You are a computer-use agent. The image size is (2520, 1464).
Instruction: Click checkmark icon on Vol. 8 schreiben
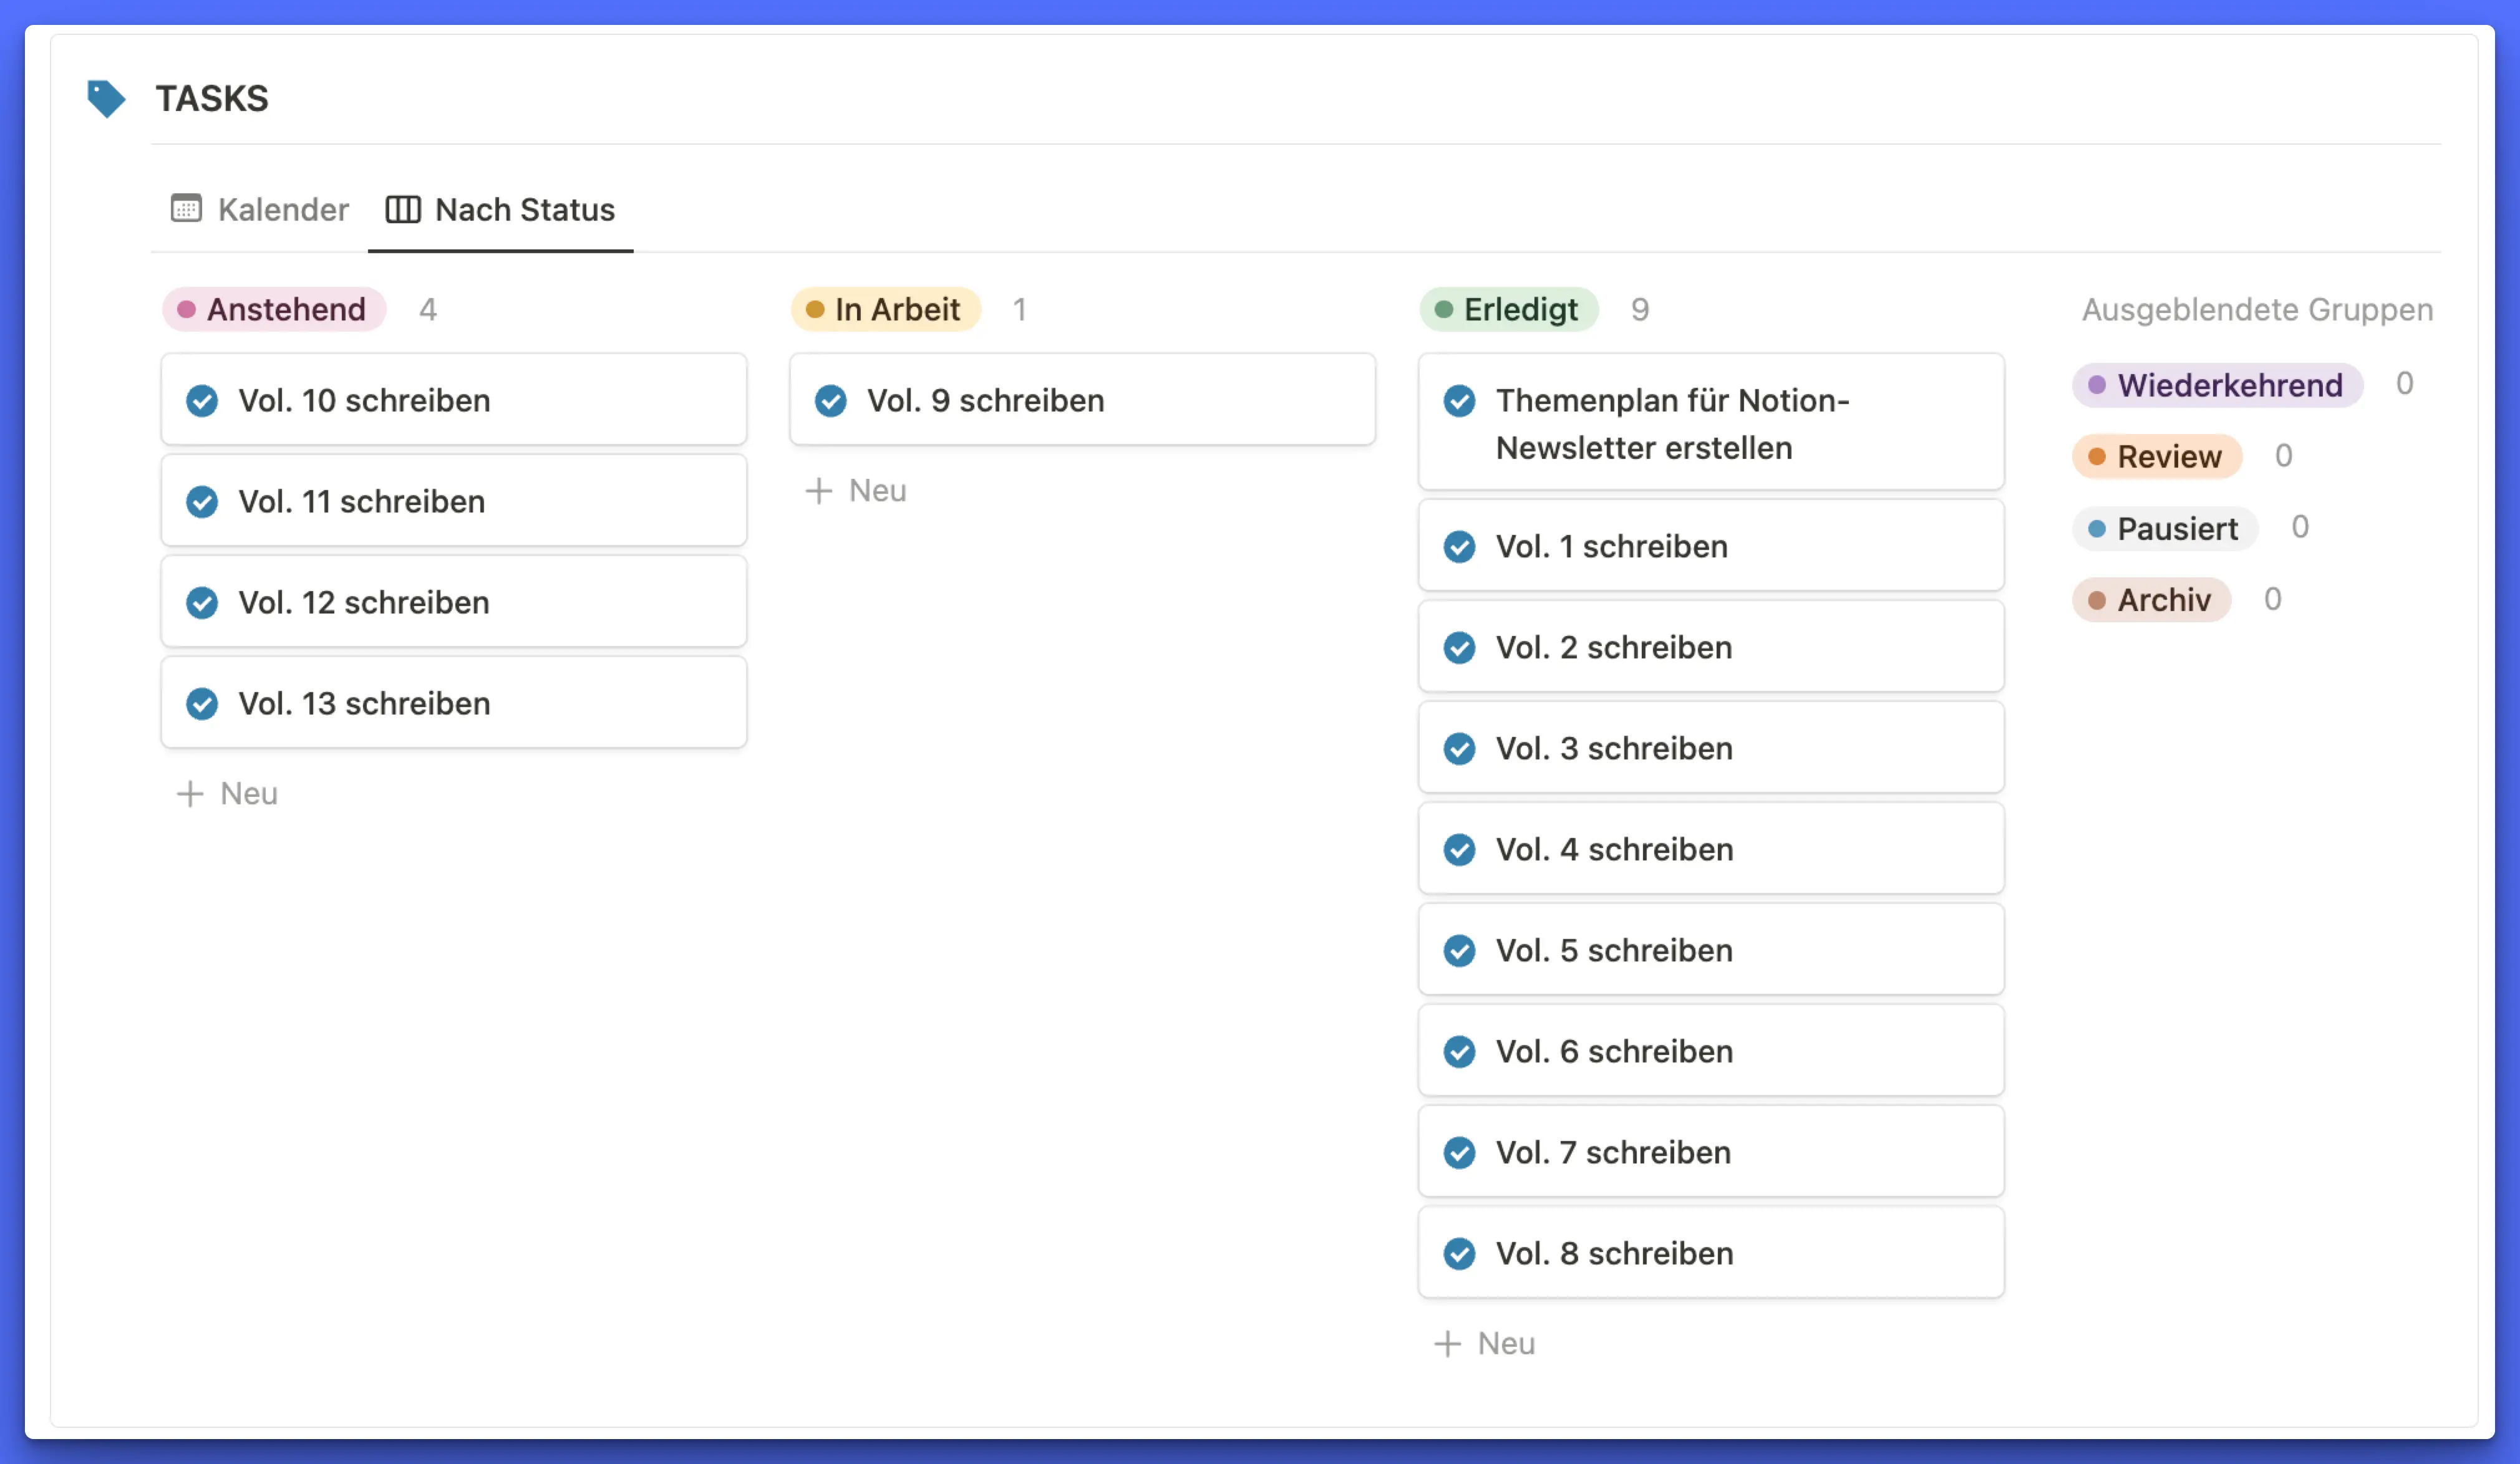(1459, 1253)
